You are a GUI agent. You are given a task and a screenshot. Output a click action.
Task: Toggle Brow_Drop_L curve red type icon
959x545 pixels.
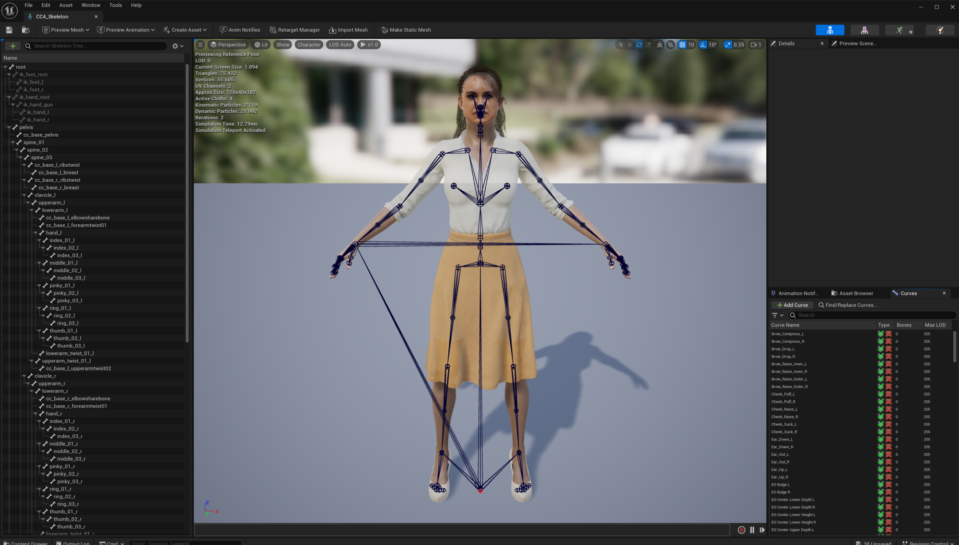[889, 349]
